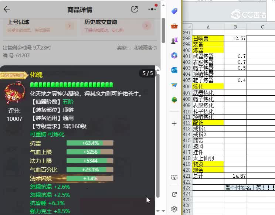Open the chess pieces games sidebar icon
The image size is (275, 215).
point(174,40)
